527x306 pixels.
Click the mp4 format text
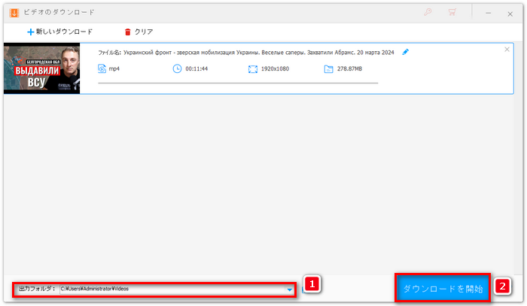click(114, 68)
